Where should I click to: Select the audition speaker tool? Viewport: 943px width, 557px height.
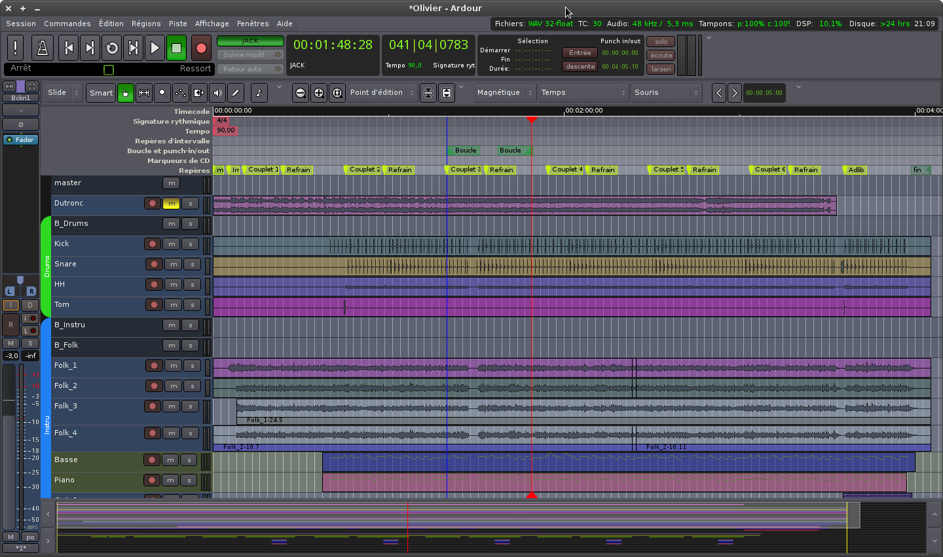pos(217,93)
